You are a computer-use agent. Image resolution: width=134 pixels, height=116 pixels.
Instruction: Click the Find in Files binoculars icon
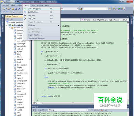[81, 9]
